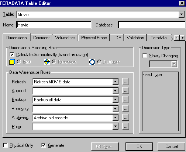
Task: Click the Cancel button
Action: click(171, 146)
